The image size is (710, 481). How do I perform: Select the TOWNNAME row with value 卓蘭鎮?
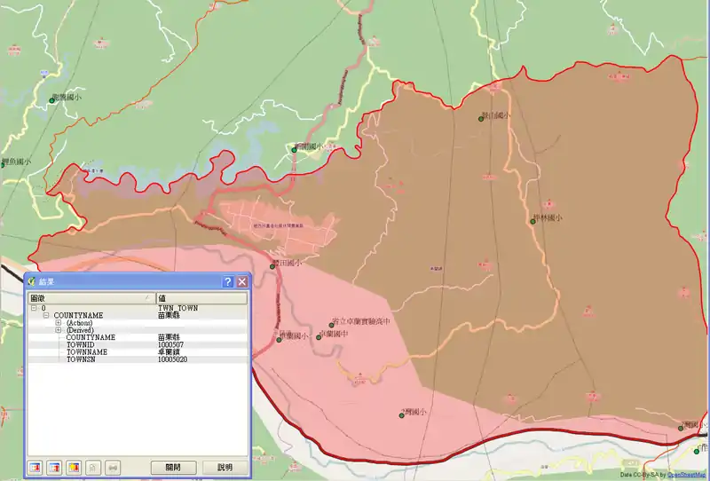click(x=87, y=352)
